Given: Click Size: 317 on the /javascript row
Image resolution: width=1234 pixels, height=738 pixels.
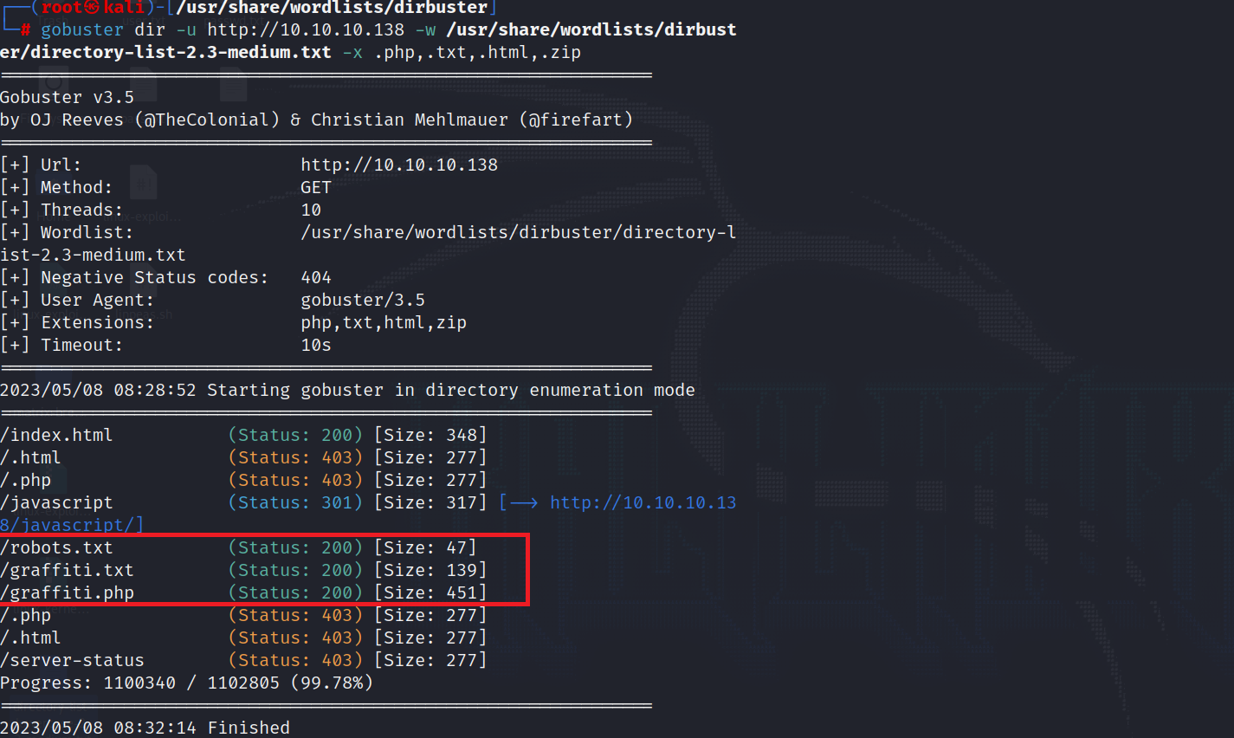Looking at the screenshot, I should coord(430,502).
